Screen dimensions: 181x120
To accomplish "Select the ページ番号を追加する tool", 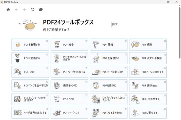I will click(x=30, y=113).
